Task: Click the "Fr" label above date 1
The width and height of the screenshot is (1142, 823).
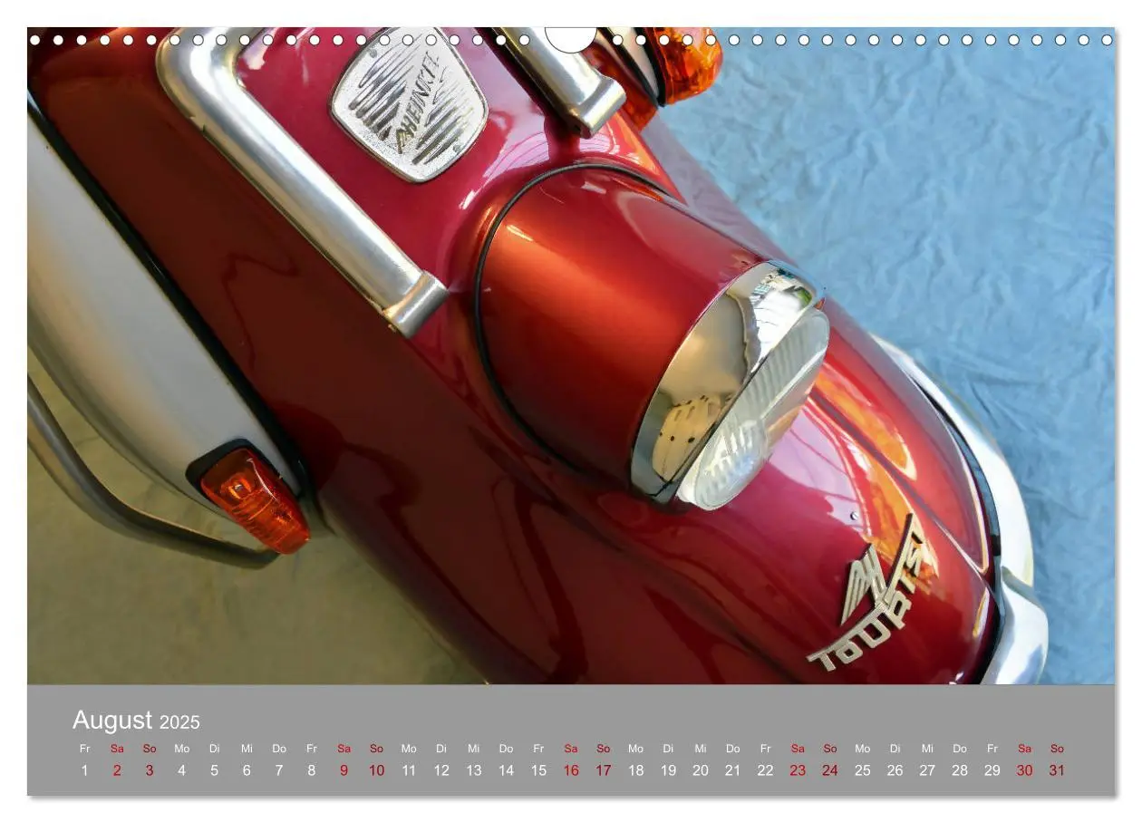Action: (x=85, y=749)
